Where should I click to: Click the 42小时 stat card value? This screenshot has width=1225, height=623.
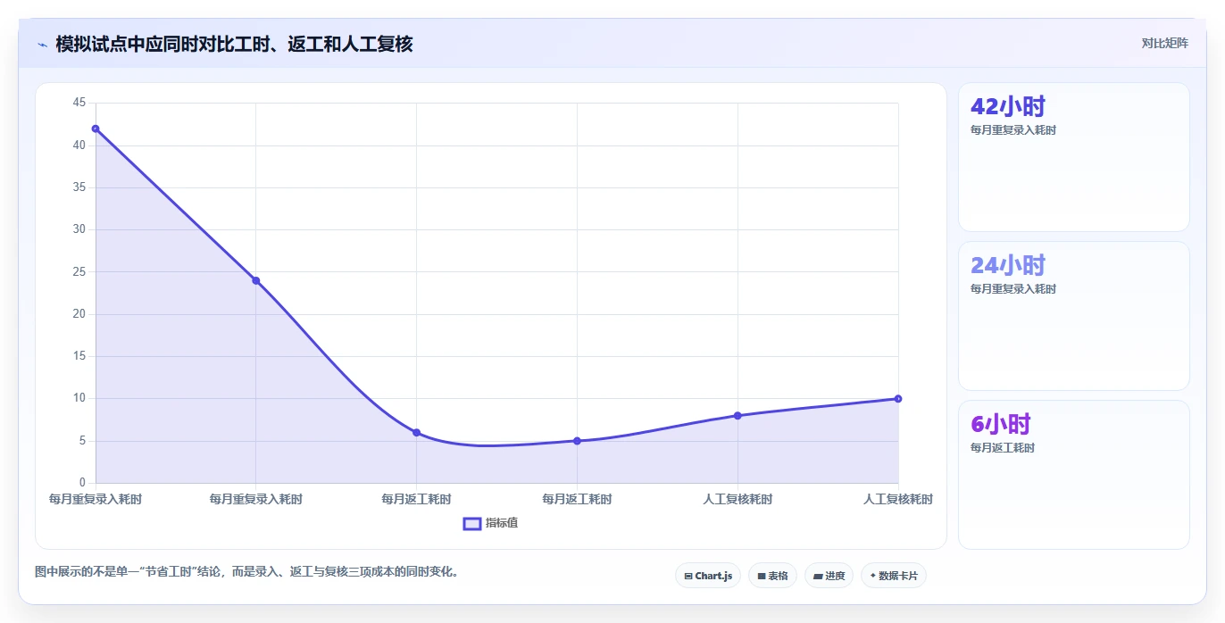click(1007, 106)
